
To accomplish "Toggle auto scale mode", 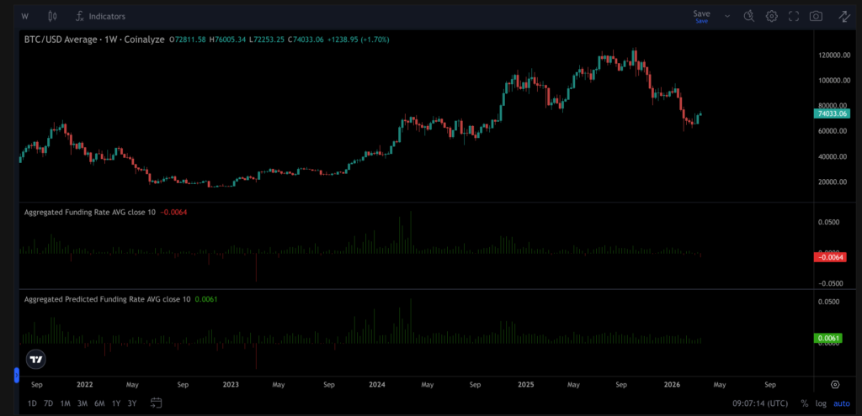I will 842,403.
